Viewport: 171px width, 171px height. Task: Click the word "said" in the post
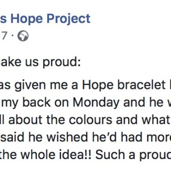click(12, 137)
